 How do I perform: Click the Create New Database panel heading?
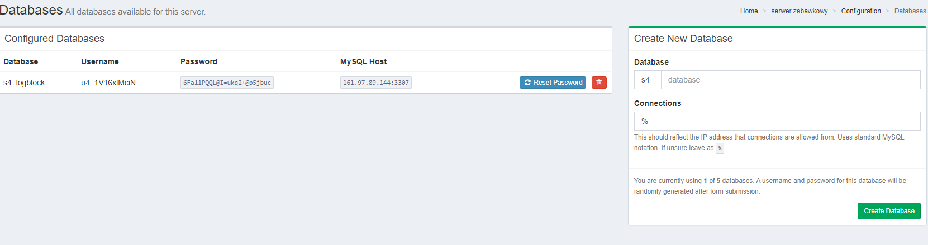[683, 39]
